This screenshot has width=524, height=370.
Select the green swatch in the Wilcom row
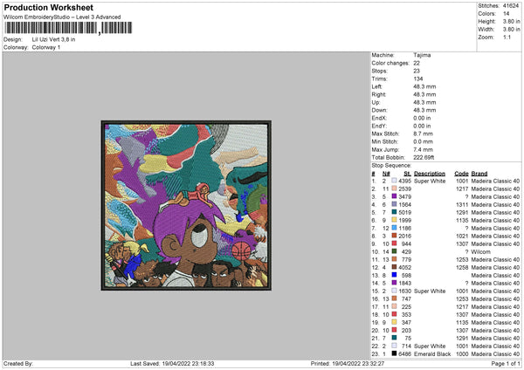coord(395,252)
